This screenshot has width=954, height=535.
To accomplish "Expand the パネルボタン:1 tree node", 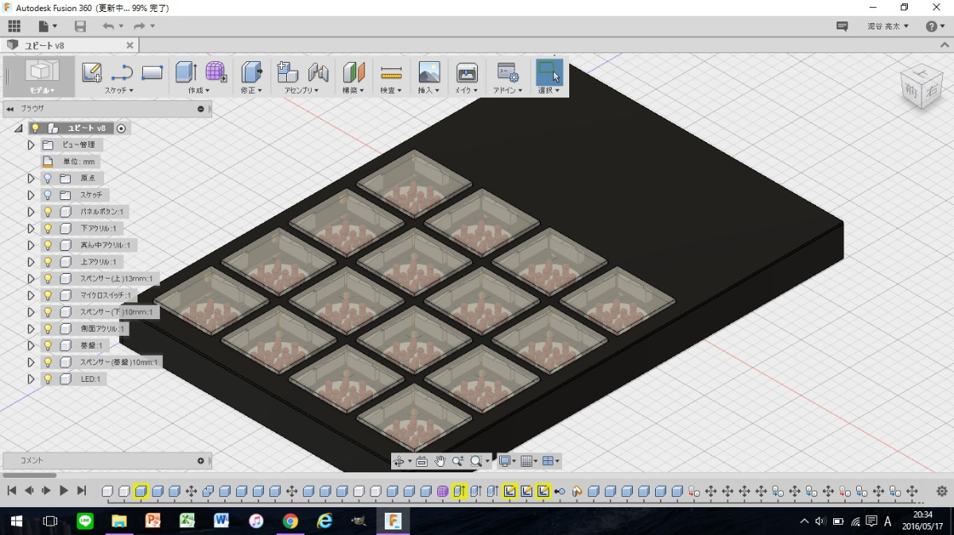I will coord(32,212).
